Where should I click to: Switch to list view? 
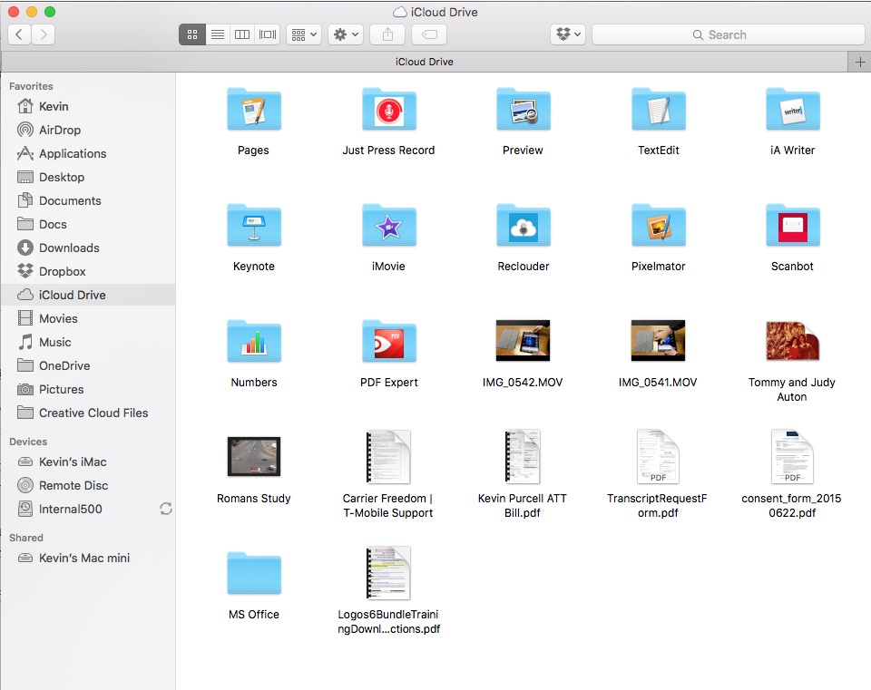(x=218, y=34)
